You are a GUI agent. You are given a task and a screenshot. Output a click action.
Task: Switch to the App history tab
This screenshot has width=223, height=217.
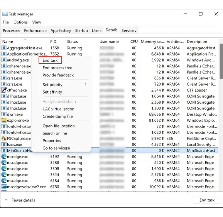tap(61, 30)
